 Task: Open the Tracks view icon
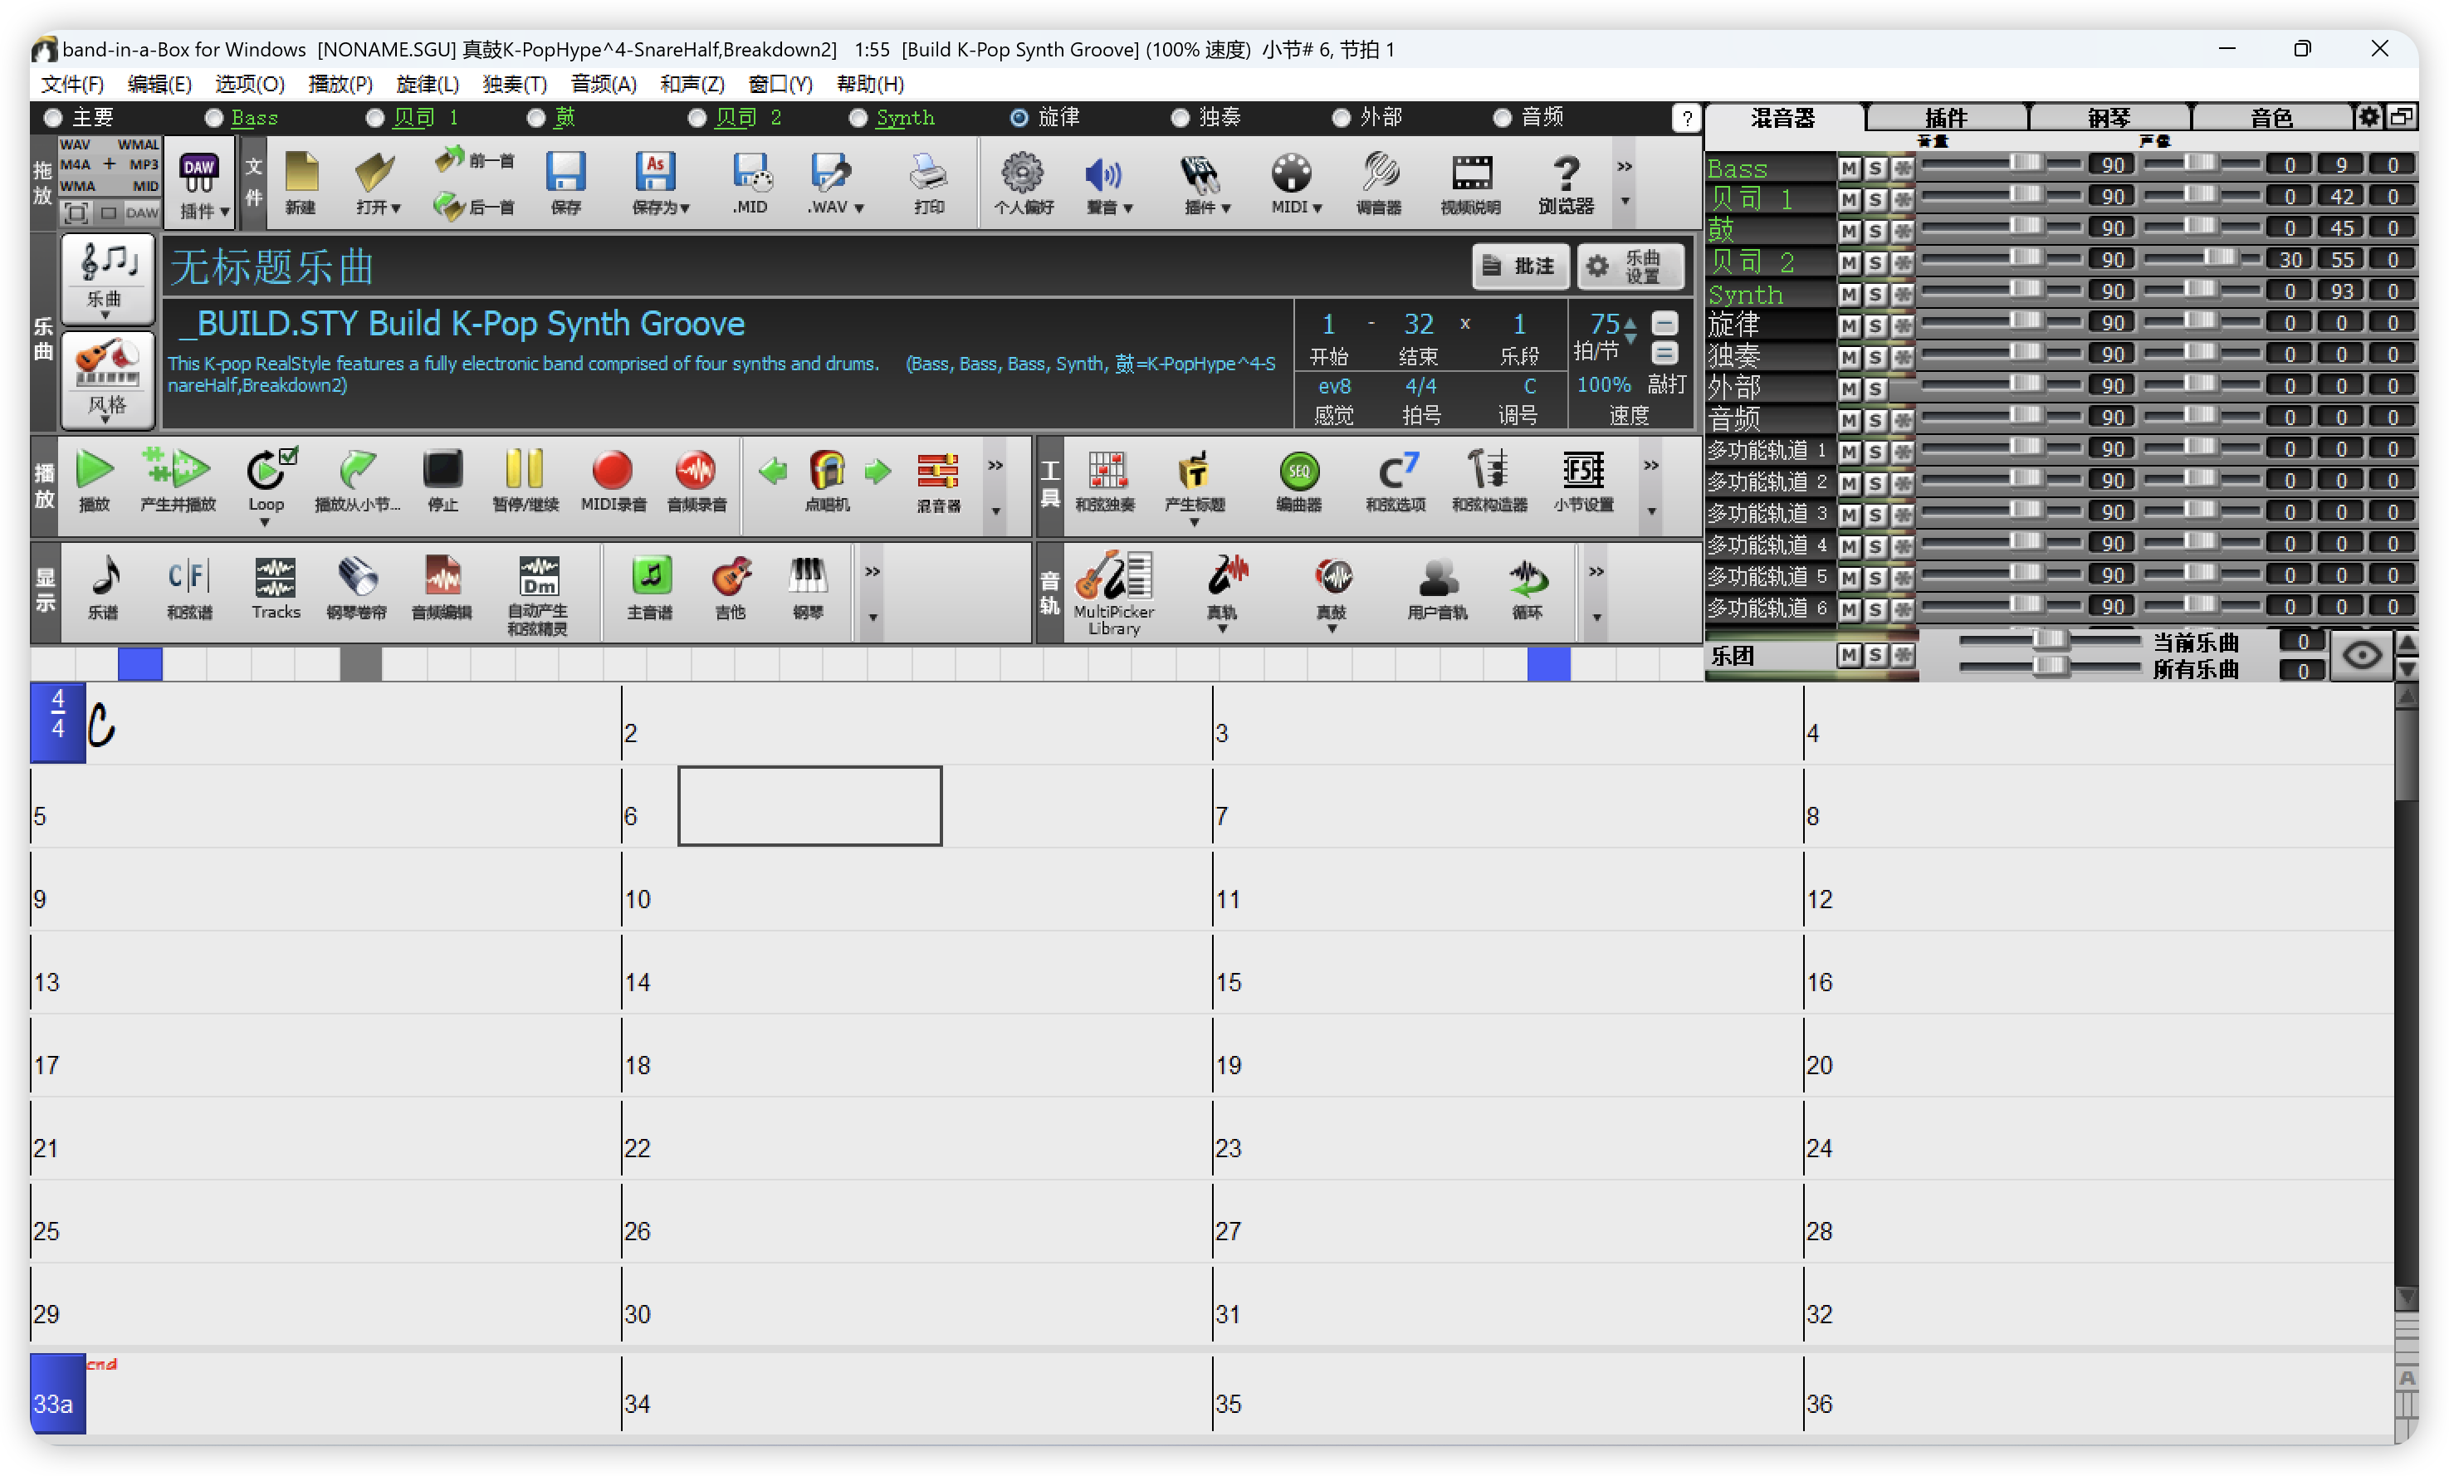coord(276,588)
